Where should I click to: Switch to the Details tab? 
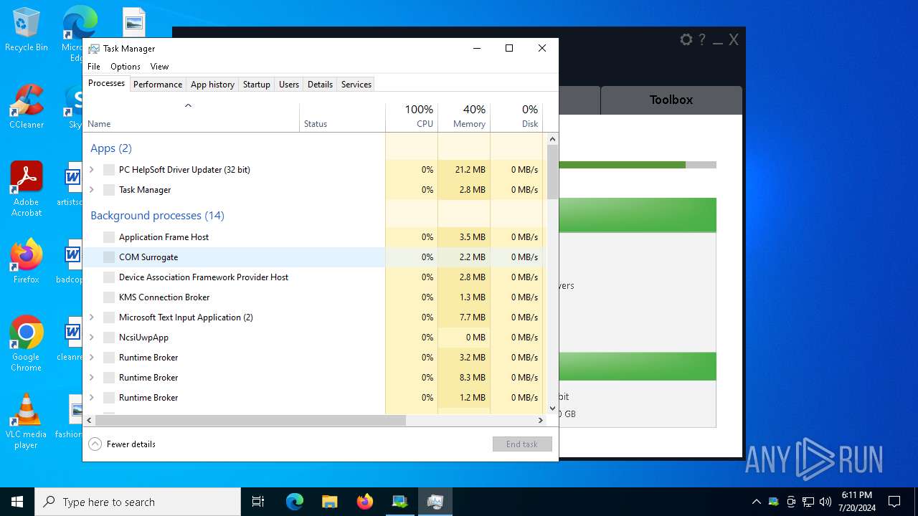click(x=320, y=85)
